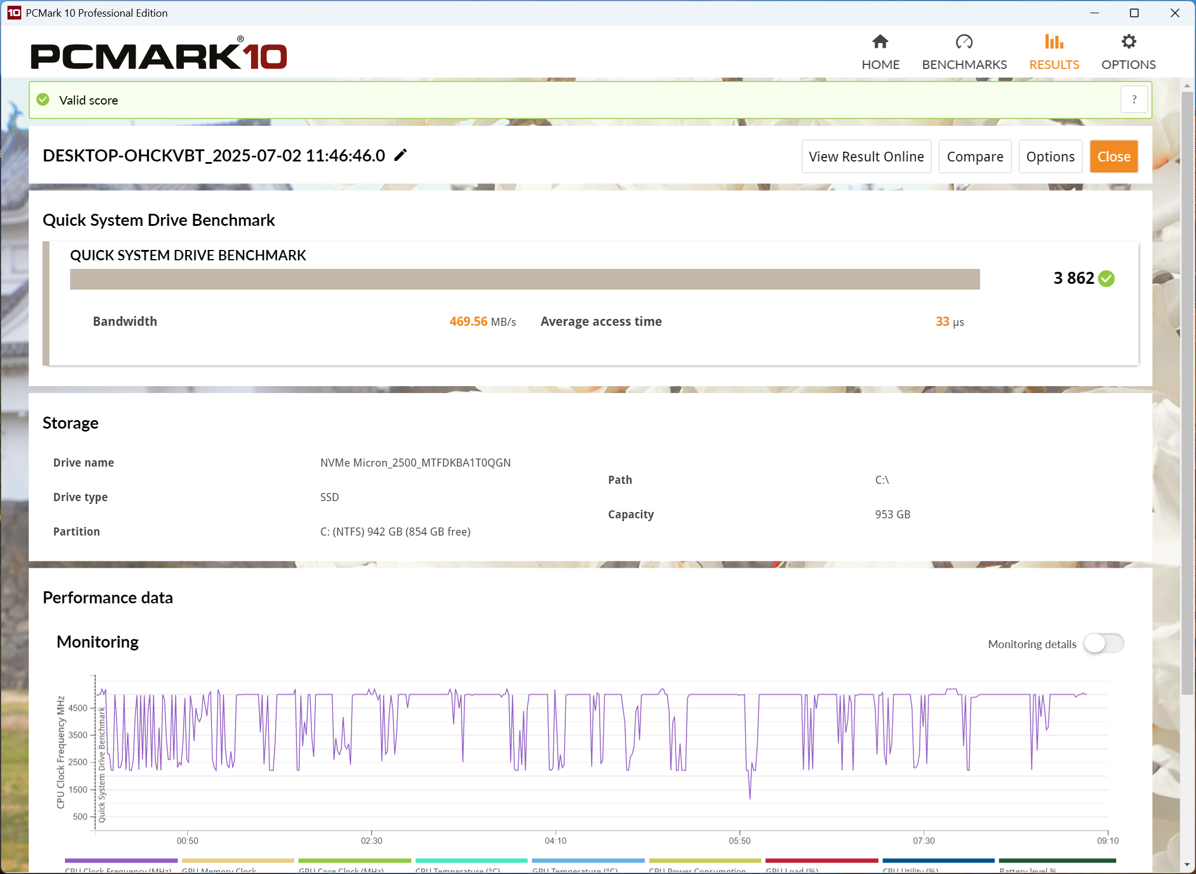Image resolution: width=1196 pixels, height=874 pixels.
Task: Click the Quick System Drive Benchmark score bar
Action: tap(524, 279)
